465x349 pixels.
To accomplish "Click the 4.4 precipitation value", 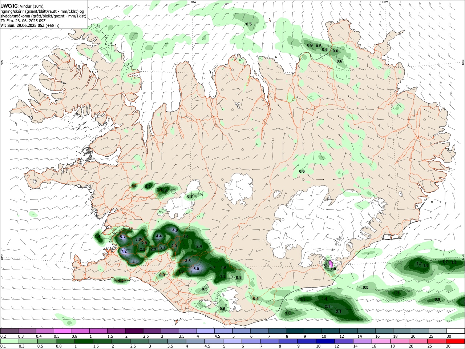I will pyautogui.click(x=159, y=236).
